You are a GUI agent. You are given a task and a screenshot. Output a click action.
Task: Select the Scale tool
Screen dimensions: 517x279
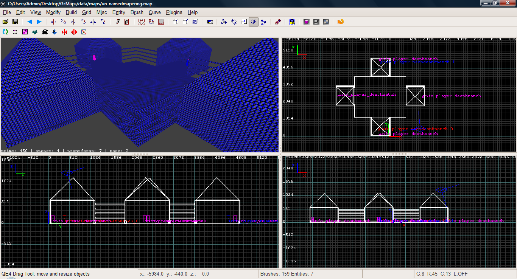click(244, 22)
